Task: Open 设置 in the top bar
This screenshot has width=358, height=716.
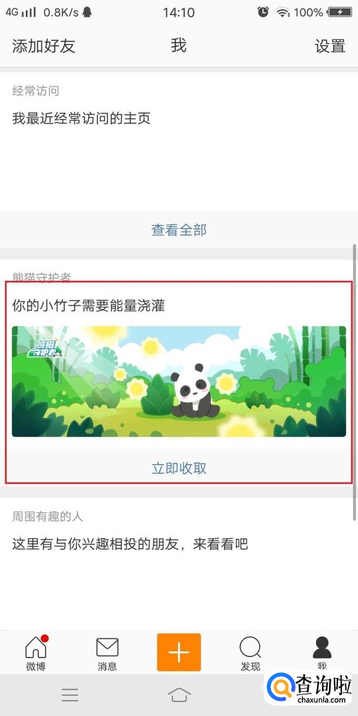Action: pyautogui.click(x=330, y=46)
